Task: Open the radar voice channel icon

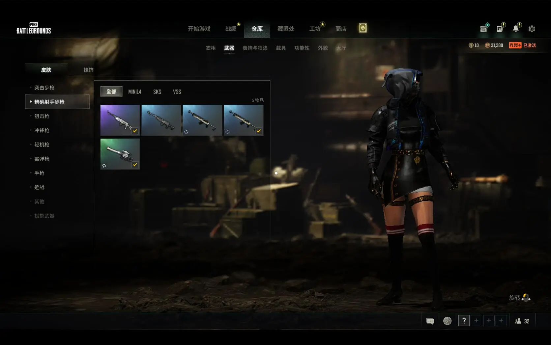Action: click(447, 321)
